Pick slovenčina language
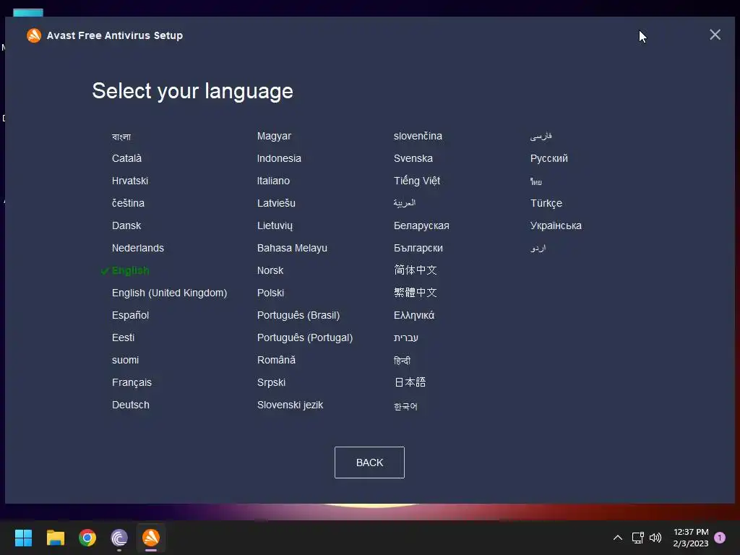The width and height of the screenshot is (740, 555). [418, 136]
